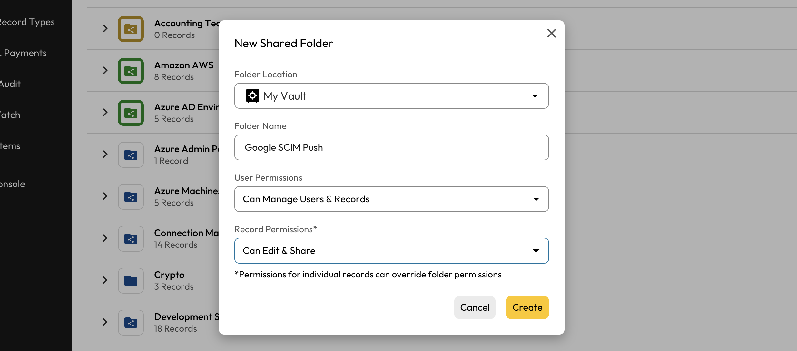797x351 pixels.
Task: Expand the Amazon AWS folder chevron
Action: pyautogui.click(x=105, y=70)
